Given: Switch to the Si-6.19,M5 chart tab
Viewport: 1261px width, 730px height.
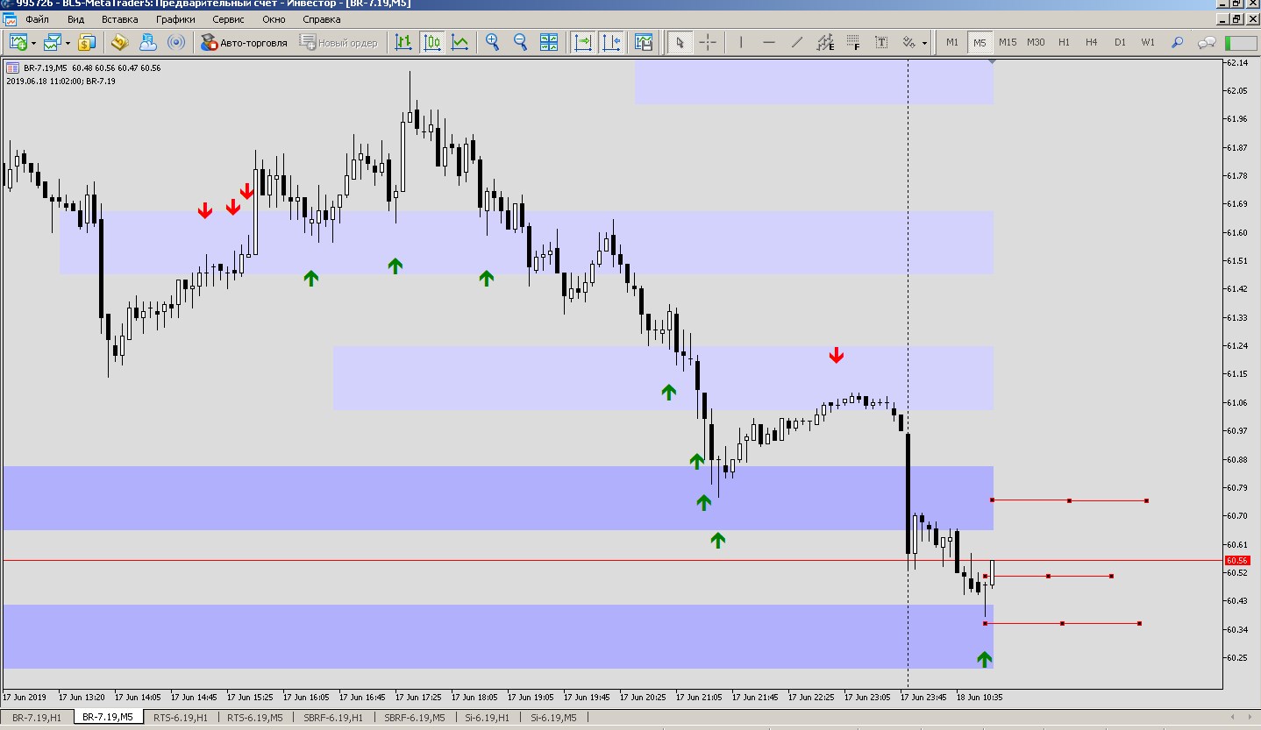Looking at the screenshot, I should click(552, 718).
